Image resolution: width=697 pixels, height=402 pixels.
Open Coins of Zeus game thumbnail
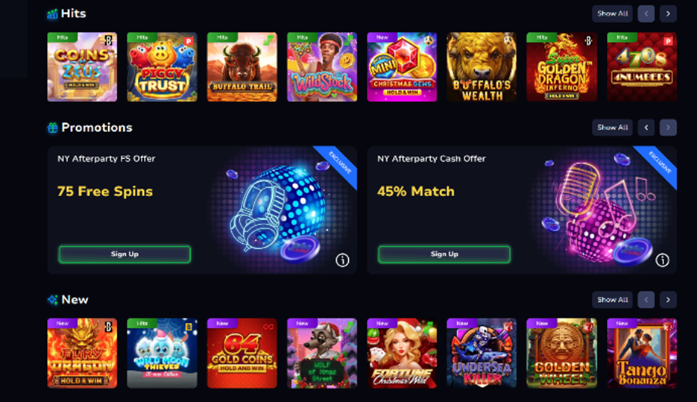click(82, 66)
